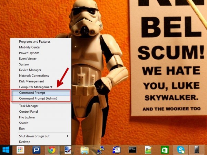Open the PuTTY computers icon on taskbar
Screen dimensions: 207x155
click(101, 150)
